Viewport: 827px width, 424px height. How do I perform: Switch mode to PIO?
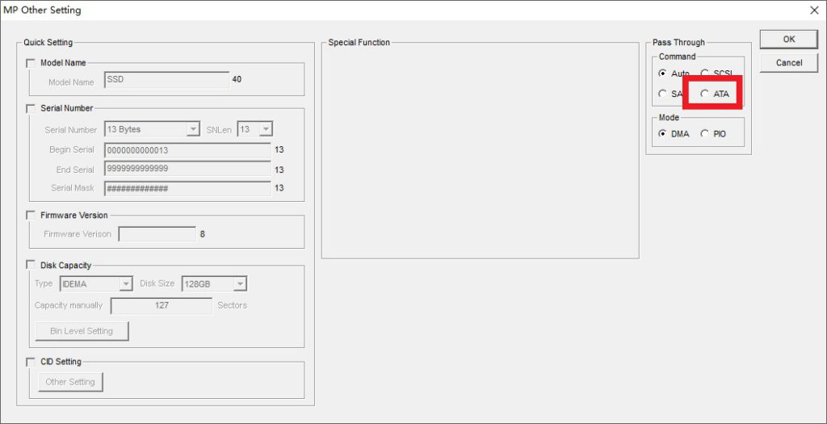(705, 134)
